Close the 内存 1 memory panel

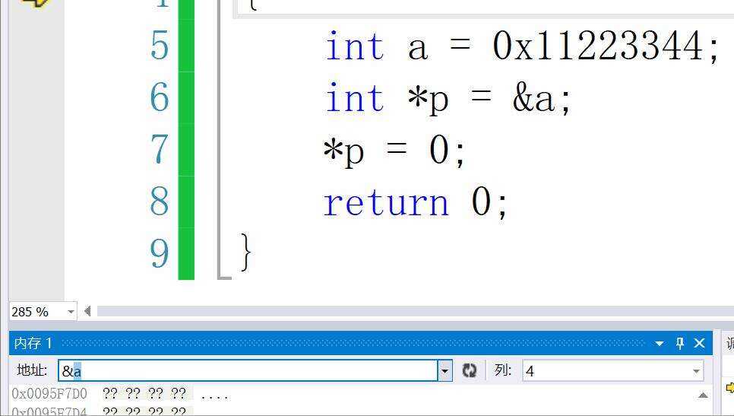click(700, 343)
